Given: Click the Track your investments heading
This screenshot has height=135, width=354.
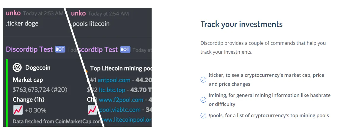Looking at the screenshot, I should [242, 24].
